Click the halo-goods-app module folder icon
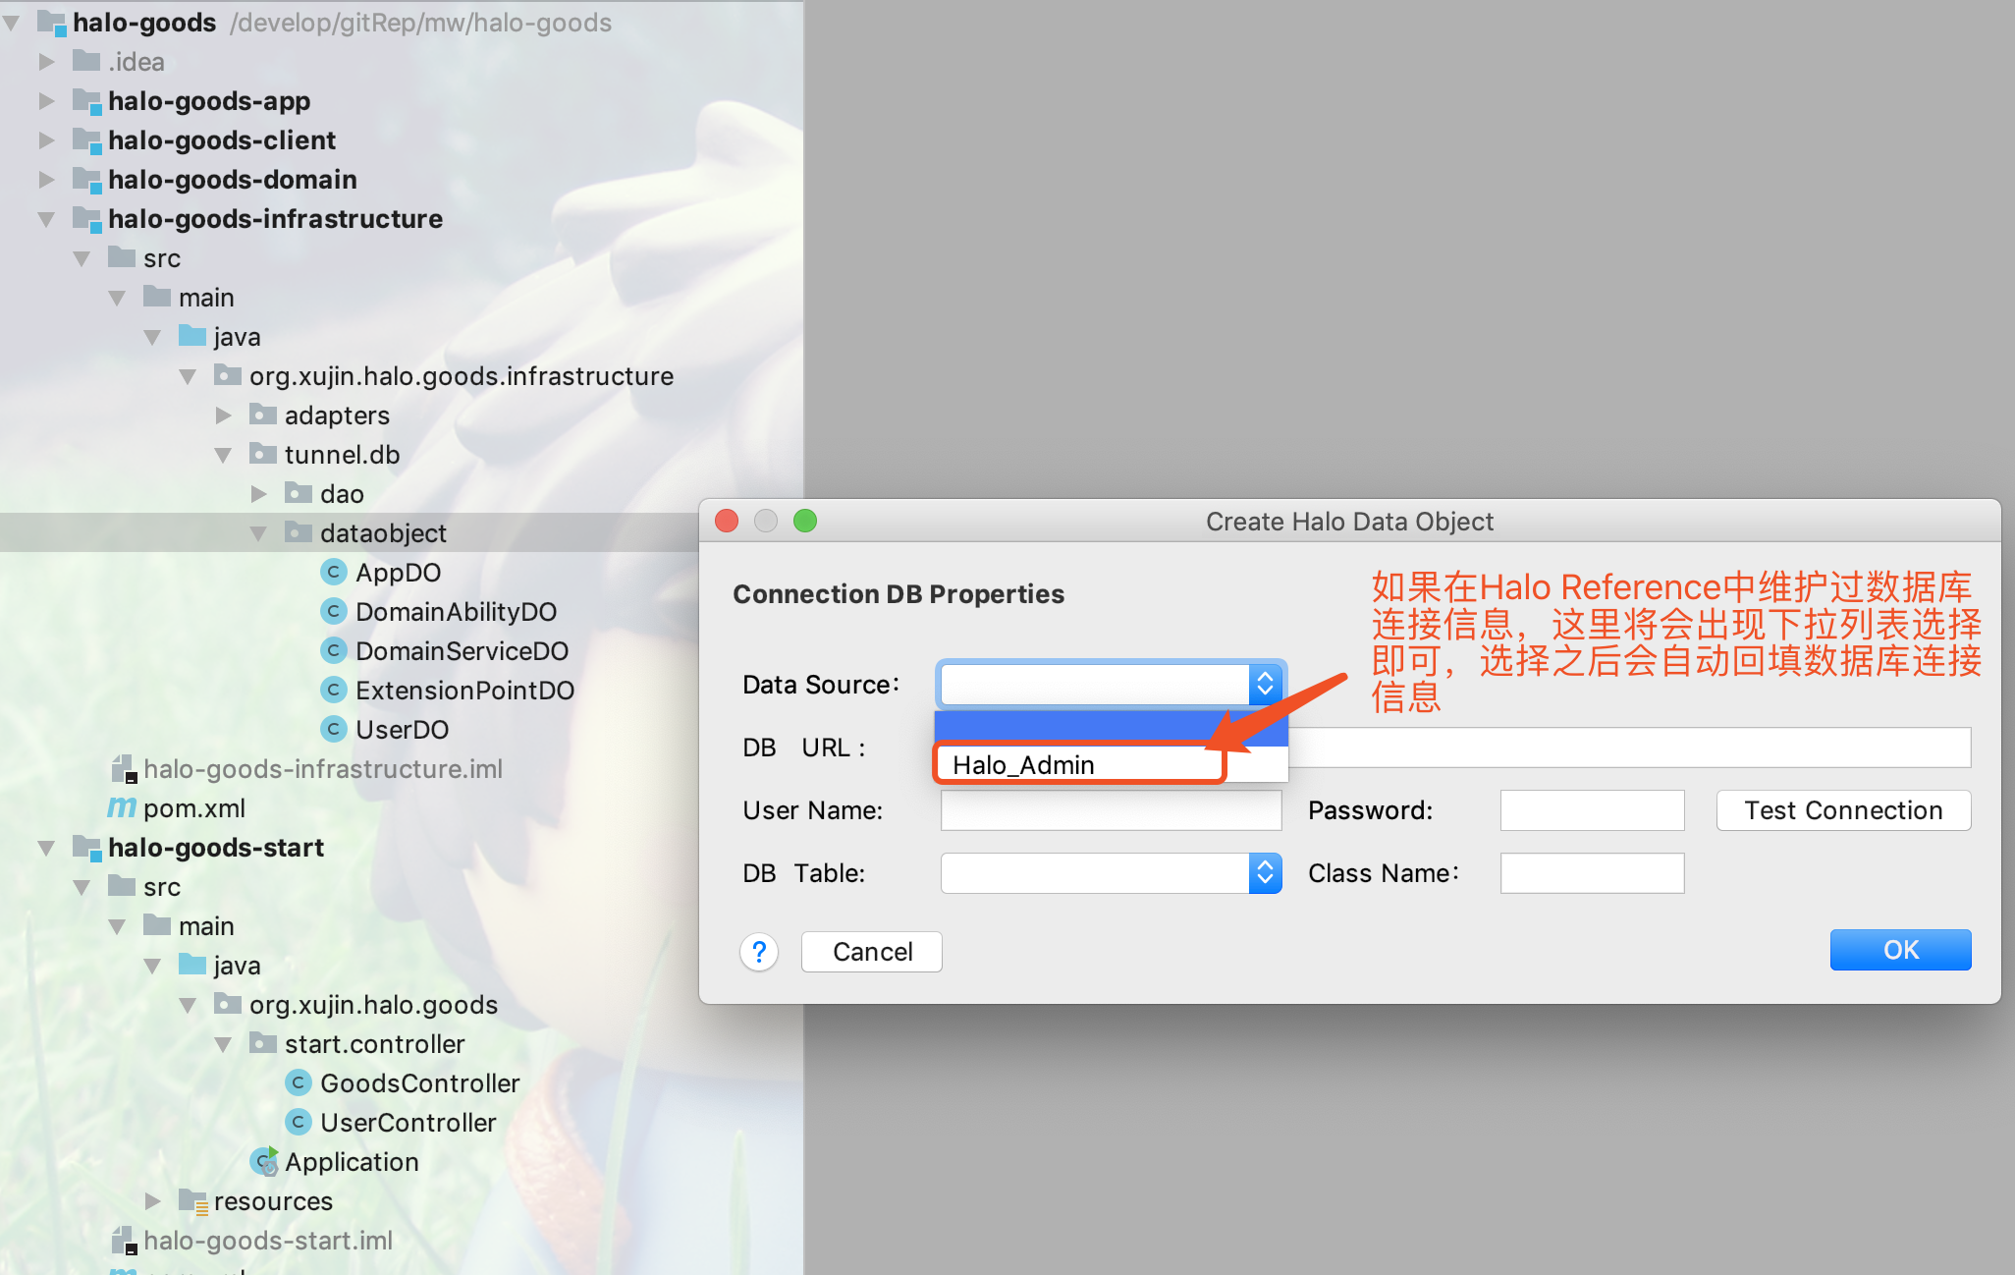Viewport: 2015px width, 1275px height. [x=87, y=100]
